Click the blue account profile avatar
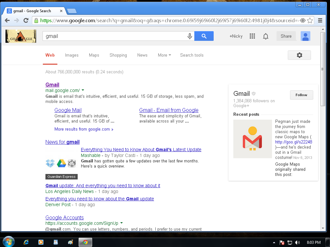Viewport: 330px width, 247px height. (x=305, y=36)
